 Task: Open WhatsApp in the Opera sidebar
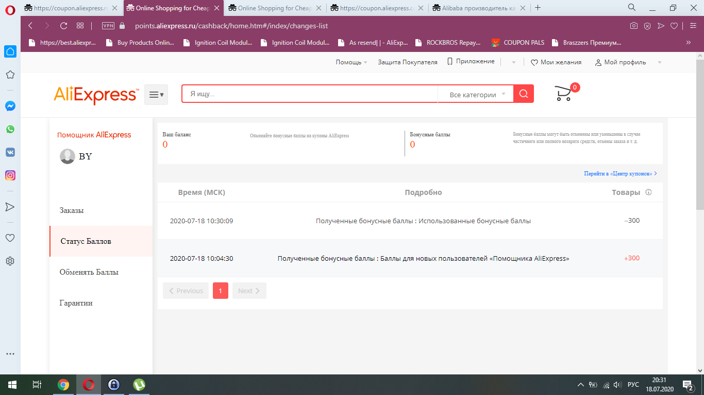[10, 129]
